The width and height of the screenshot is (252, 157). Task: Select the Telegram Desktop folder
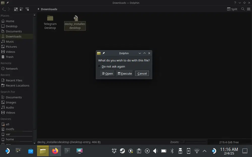tap(50, 22)
